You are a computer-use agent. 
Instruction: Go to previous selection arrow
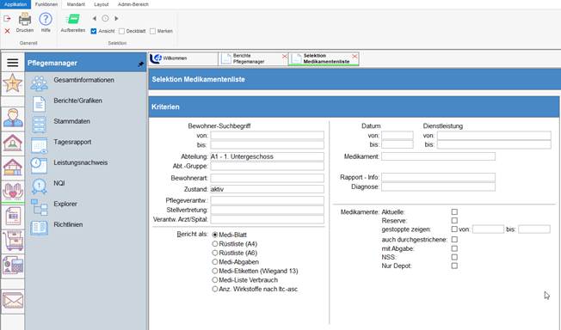(x=95, y=18)
